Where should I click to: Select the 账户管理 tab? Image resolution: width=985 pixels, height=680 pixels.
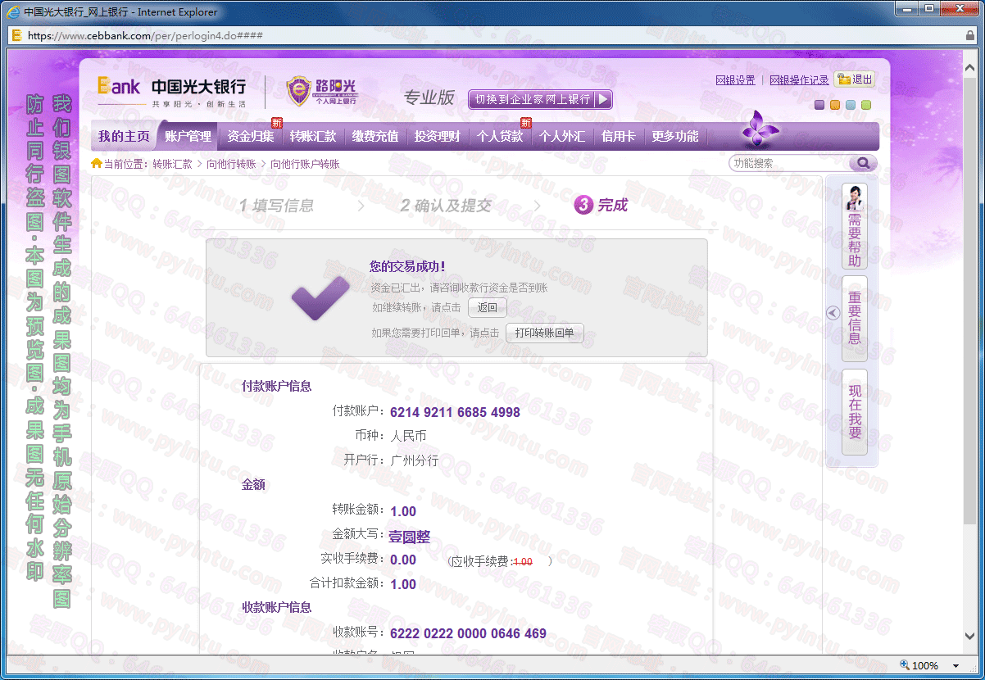(188, 136)
